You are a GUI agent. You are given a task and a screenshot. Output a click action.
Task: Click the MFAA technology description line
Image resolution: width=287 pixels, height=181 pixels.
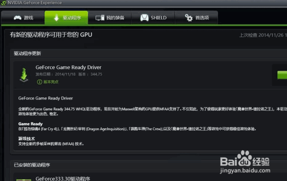point(51,144)
